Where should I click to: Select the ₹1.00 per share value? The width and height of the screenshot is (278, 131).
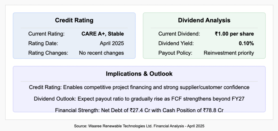[x=234, y=34]
